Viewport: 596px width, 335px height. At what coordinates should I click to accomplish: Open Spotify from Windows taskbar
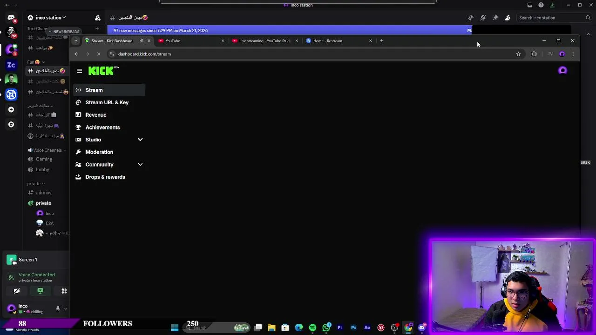[312, 328]
